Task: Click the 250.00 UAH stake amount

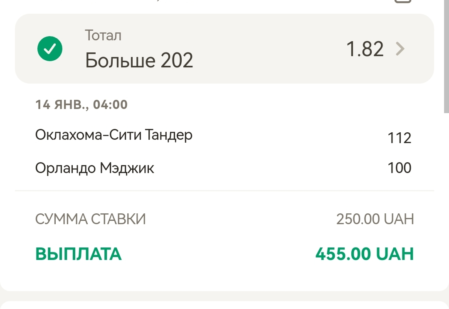Action: [x=375, y=219]
